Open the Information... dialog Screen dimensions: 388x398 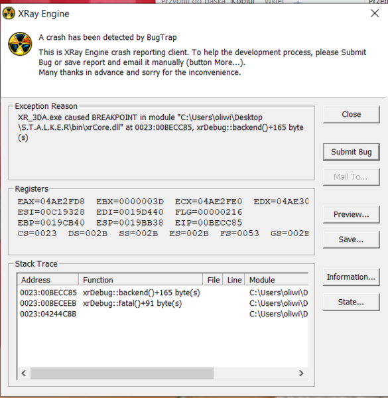click(352, 277)
